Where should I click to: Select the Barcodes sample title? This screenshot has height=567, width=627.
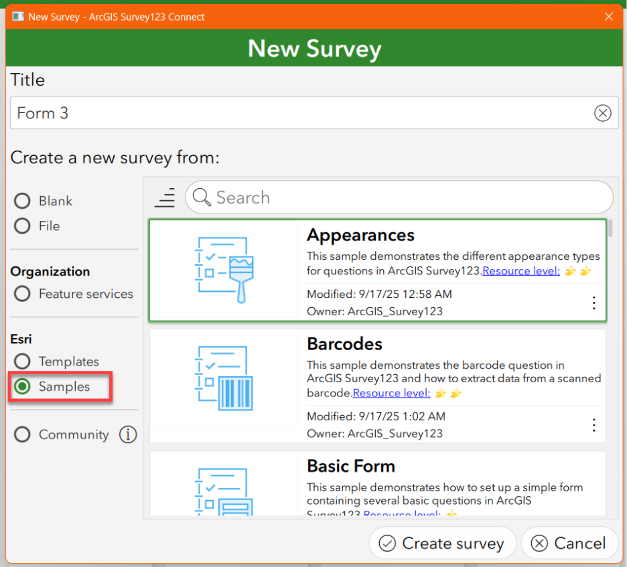pyautogui.click(x=345, y=344)
